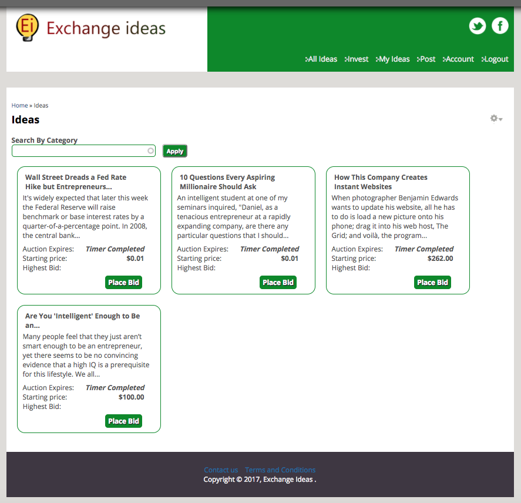Click Logout in the top menu
This screenshot has height=503, width=521.
[x=496, y=59]
